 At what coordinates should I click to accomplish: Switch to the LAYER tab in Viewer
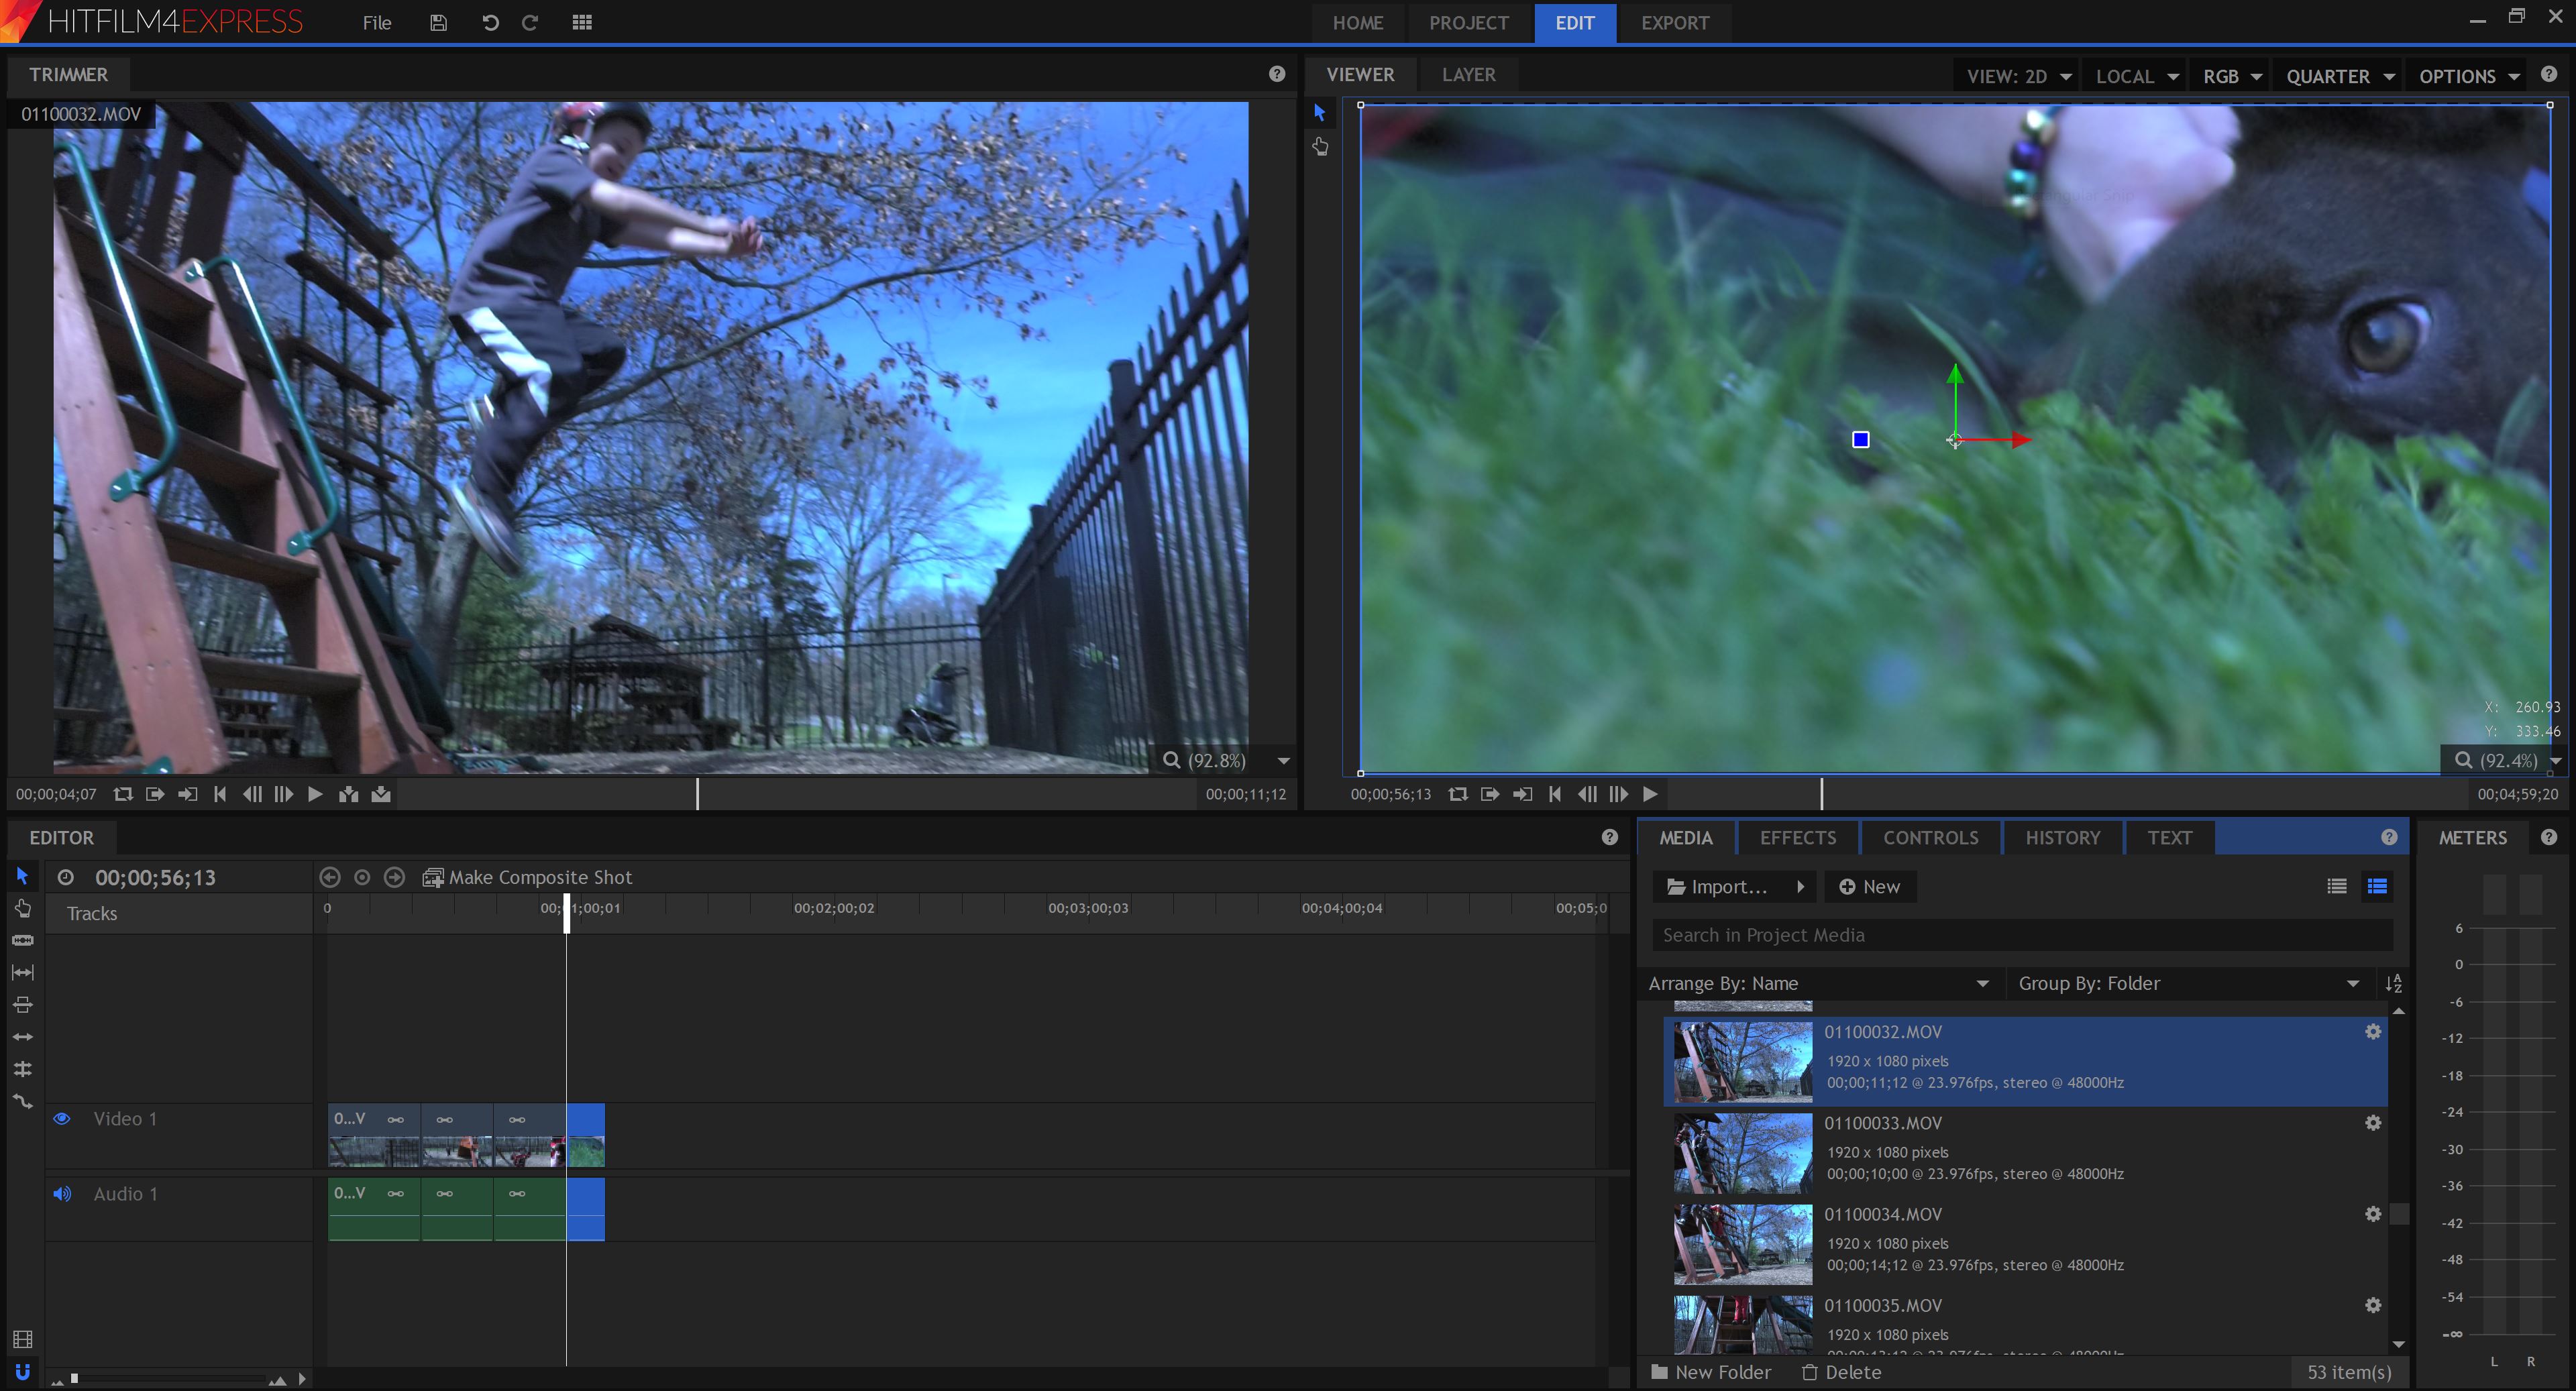(1468, 74)
